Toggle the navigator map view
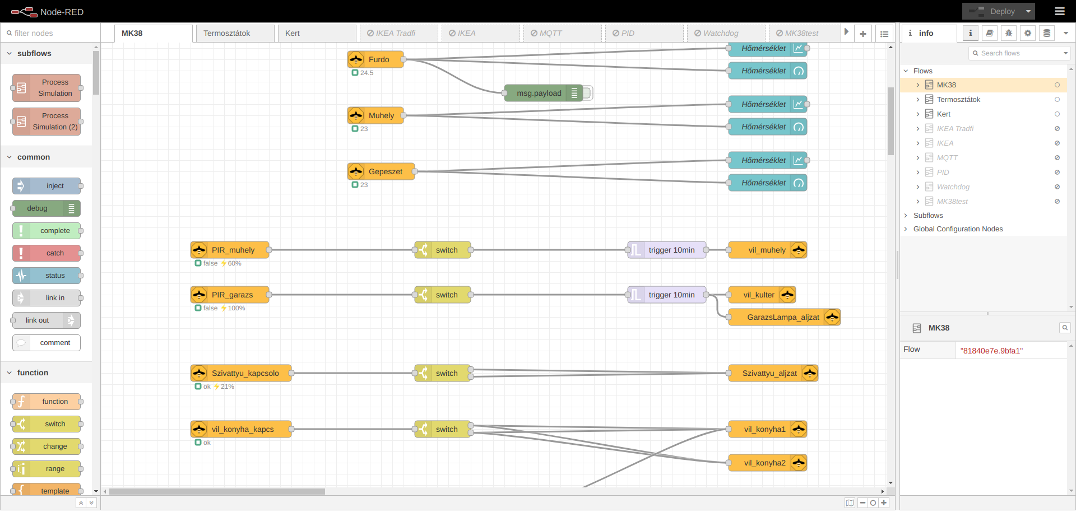Image resolution: width=1076 pixels, height=512 pixels. [x=850, y=503]
